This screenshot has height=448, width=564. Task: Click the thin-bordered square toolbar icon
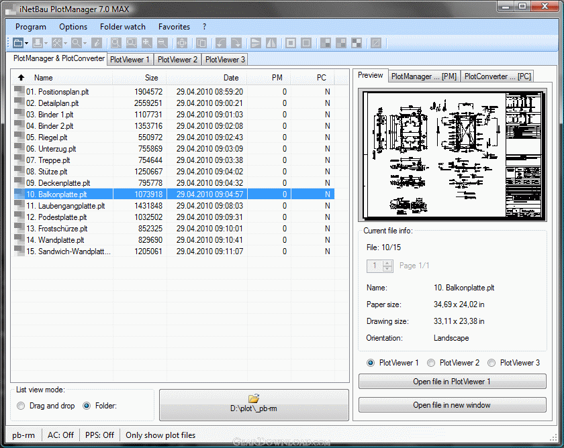(306, 43)
